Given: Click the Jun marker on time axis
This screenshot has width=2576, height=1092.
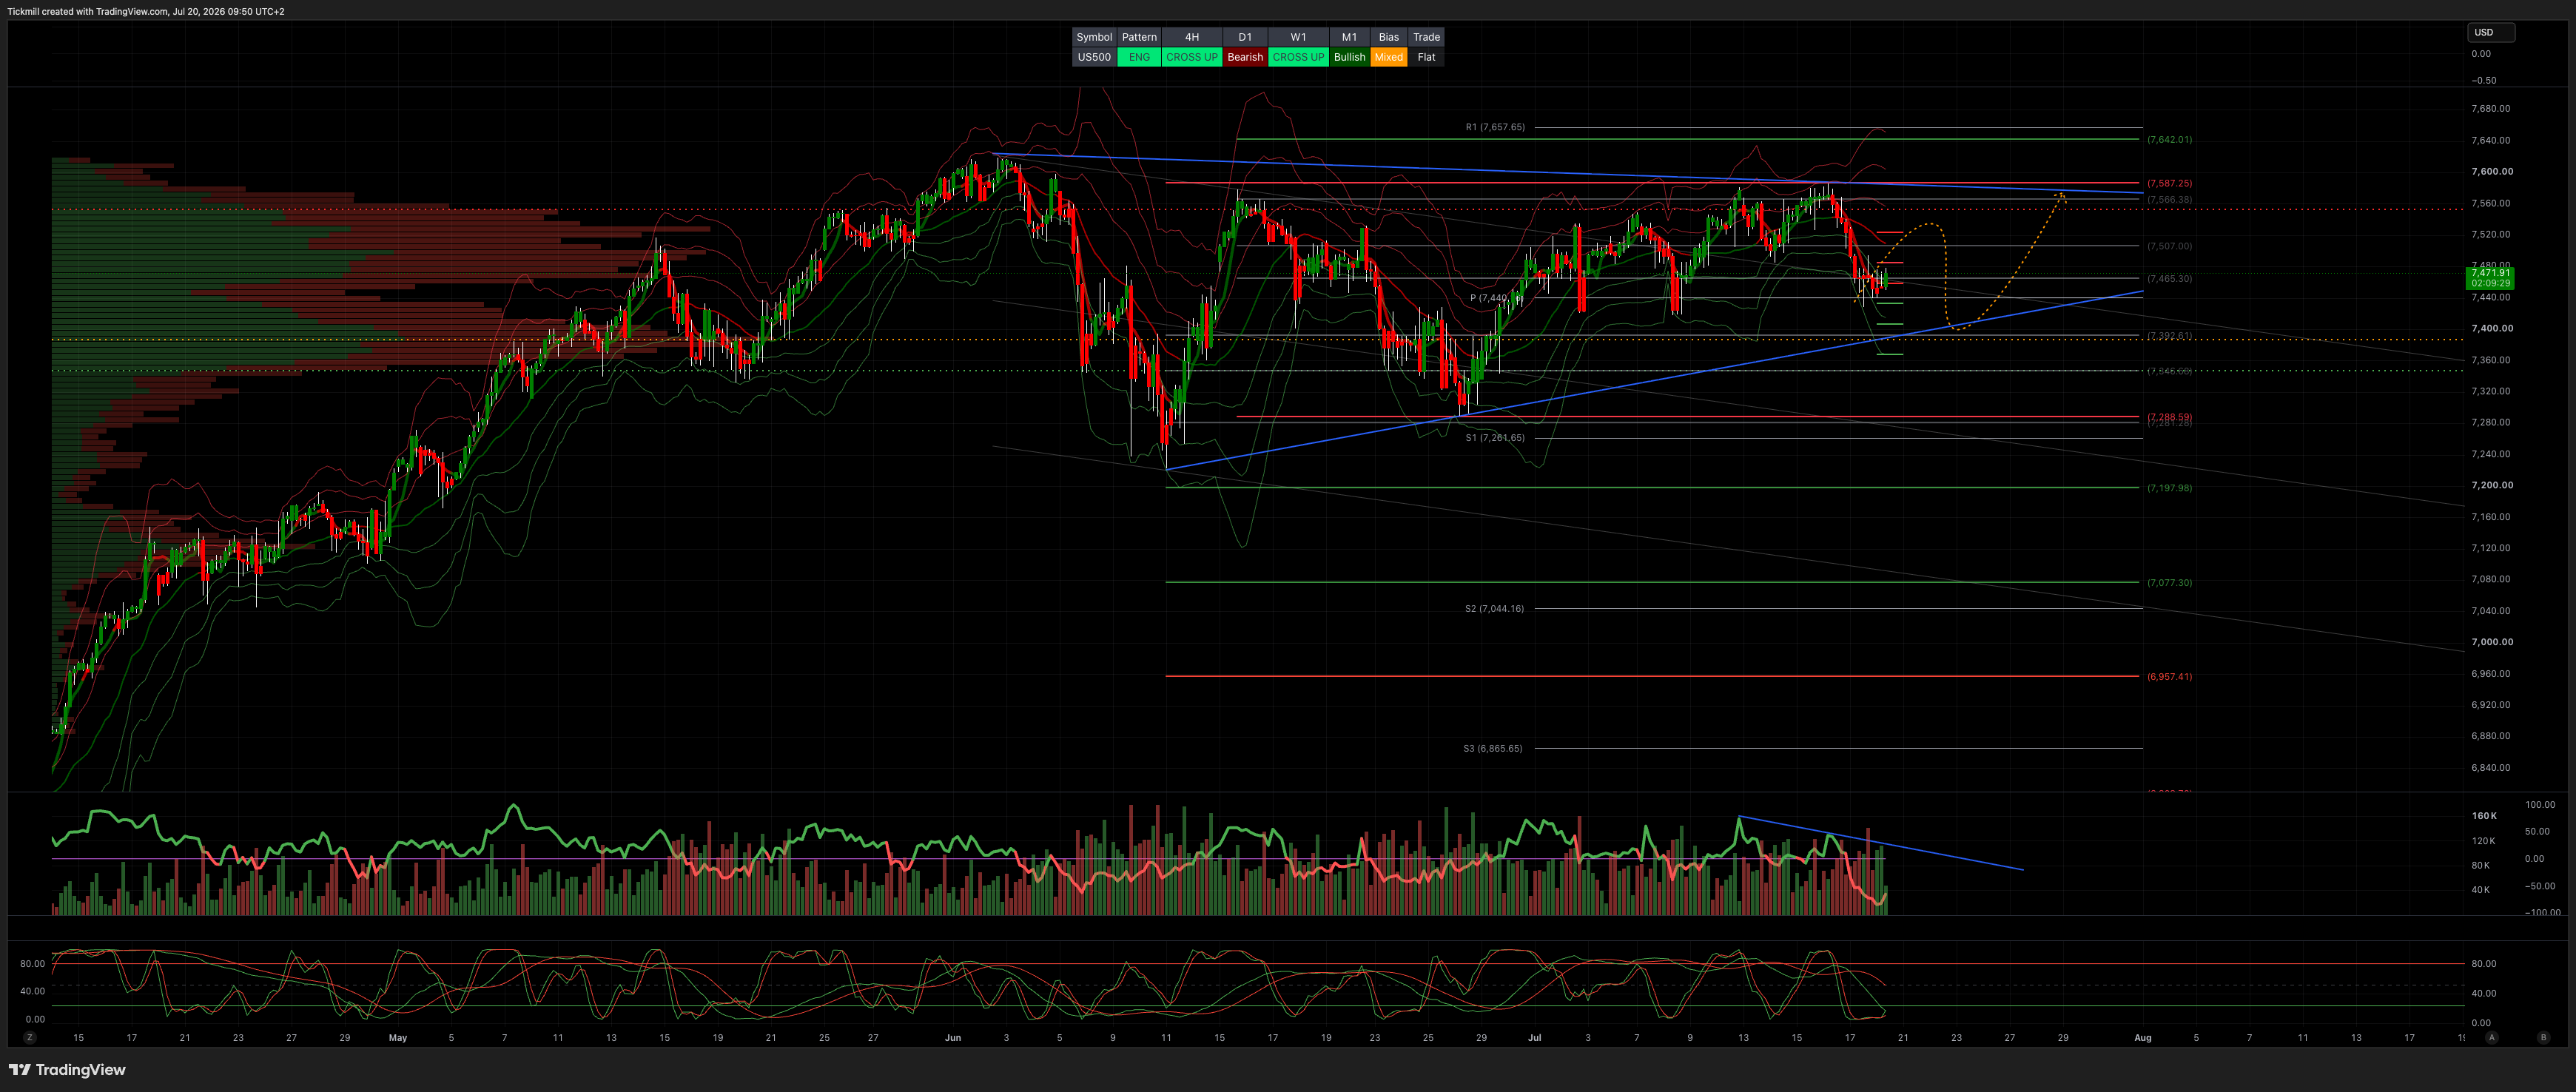Looking at the screenshot, I should pos(952,1037).
